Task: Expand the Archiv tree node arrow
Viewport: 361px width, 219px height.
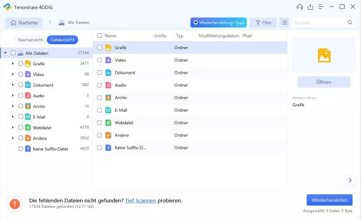Action: point(13,106)
